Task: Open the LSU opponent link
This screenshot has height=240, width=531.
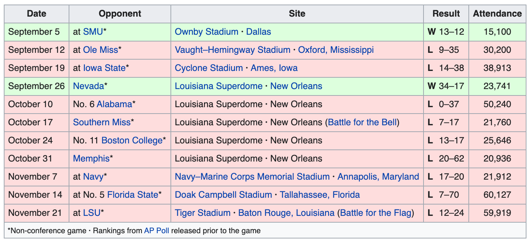Action: 92,213
